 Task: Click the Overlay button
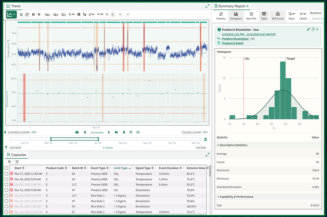221,16
